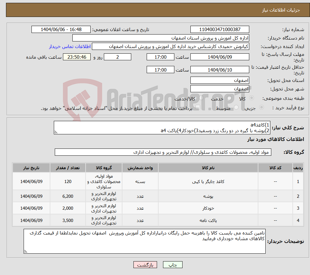The height and width of the screenshot is (275, 310).
Task: Click the بازگشت button
Action: click(x=145, y=265)
